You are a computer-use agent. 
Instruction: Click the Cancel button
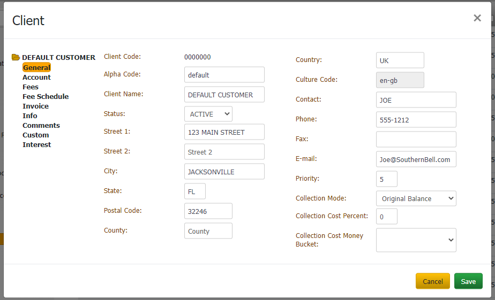[432, 281]
